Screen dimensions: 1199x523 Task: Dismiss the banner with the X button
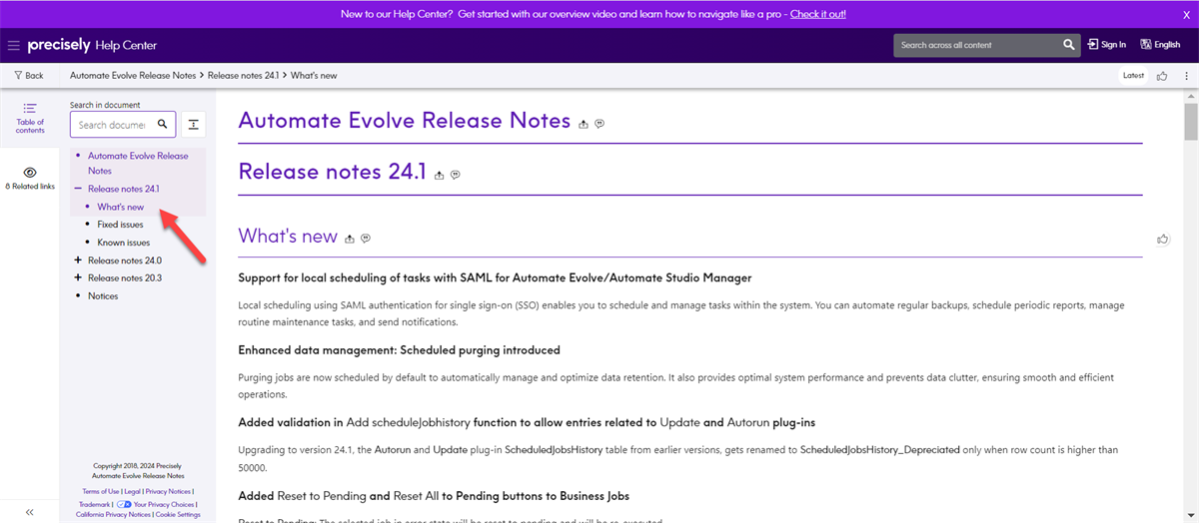pyautogui.click(x=1186, y=14)
